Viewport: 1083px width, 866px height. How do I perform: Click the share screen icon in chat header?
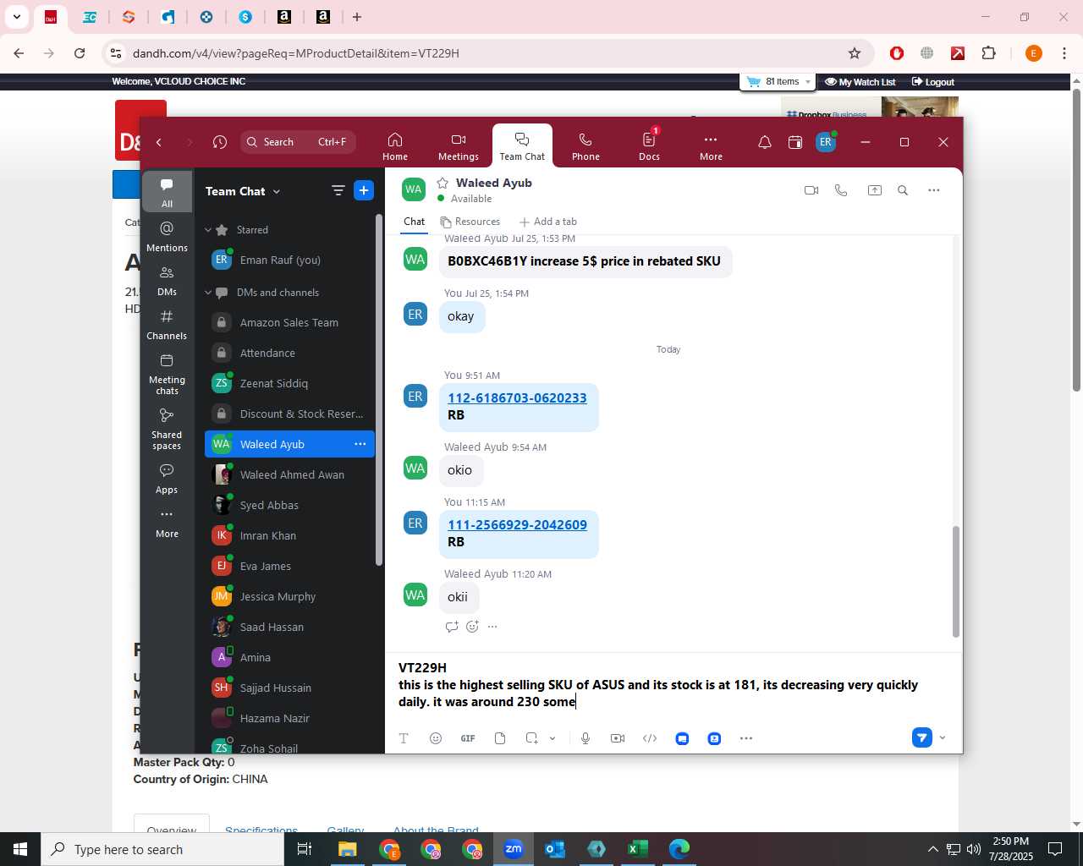(875, 190)
